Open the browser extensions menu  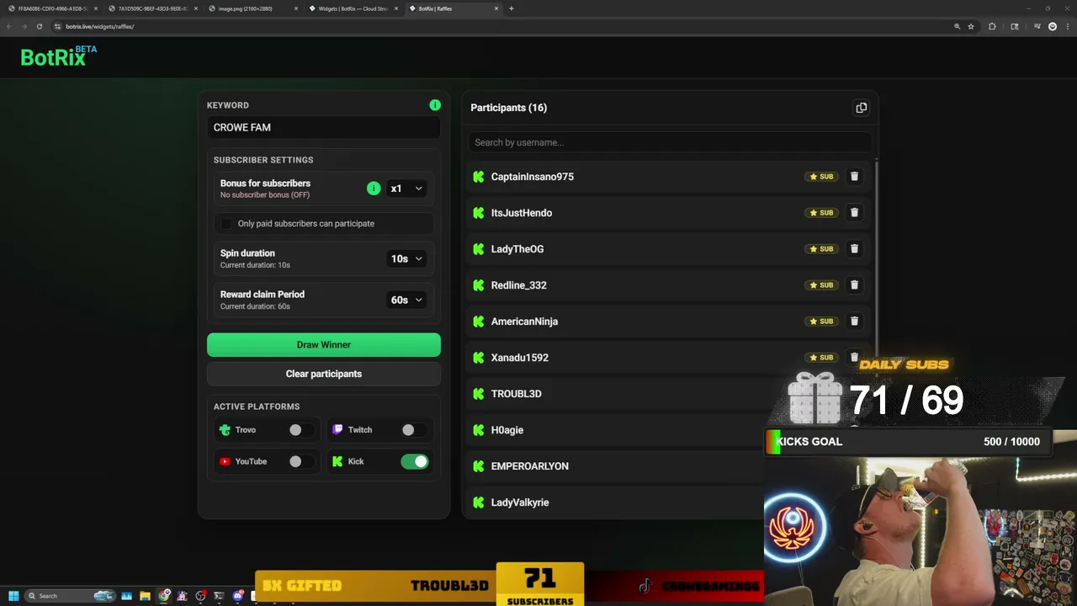992,26
